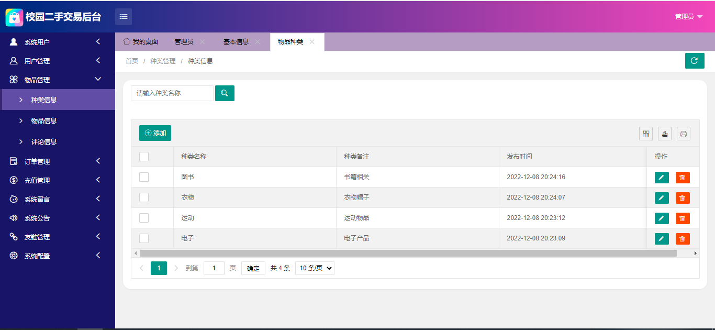
Task: Close the 物品种类 tab
Action: tap(312, 42)
